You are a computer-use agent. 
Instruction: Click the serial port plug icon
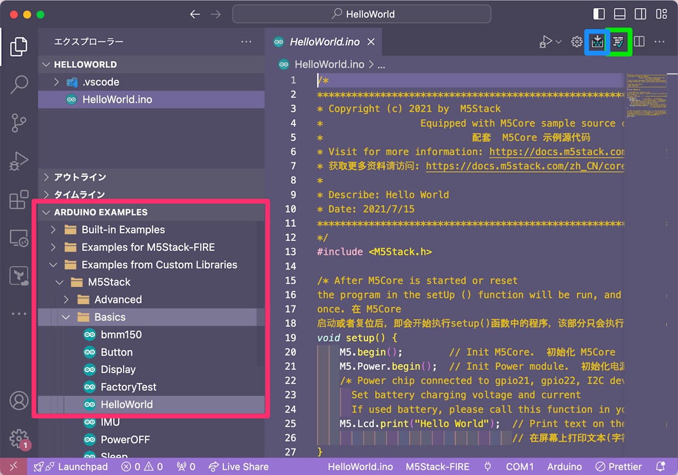[x=488, y=467]
